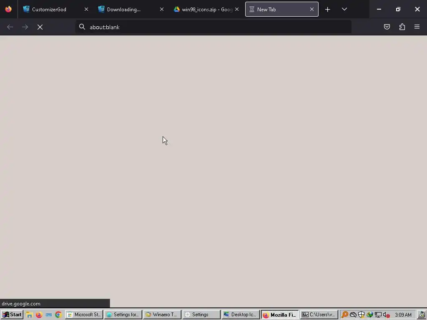Switch to Winaero Tweaker taskbar window
Image resolution: width=427 pixels, height=320 pixels.
pyautogui.click(x=162, y=315)
